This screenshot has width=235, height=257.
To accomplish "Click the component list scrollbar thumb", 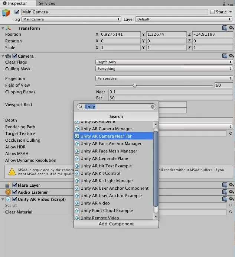I will coord(156,169).
